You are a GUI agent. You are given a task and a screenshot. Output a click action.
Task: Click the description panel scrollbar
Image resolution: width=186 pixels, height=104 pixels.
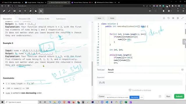click(x=92, y=74)
